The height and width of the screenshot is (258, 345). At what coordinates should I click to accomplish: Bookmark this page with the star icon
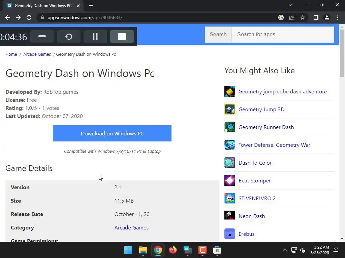303,17
